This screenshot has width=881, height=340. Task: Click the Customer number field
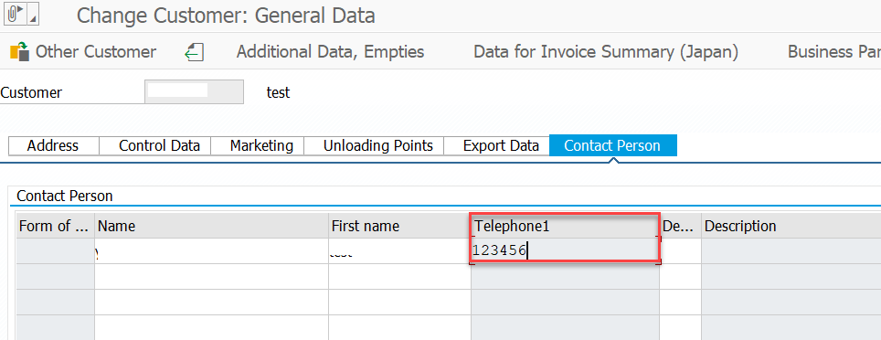coord(194,92)
